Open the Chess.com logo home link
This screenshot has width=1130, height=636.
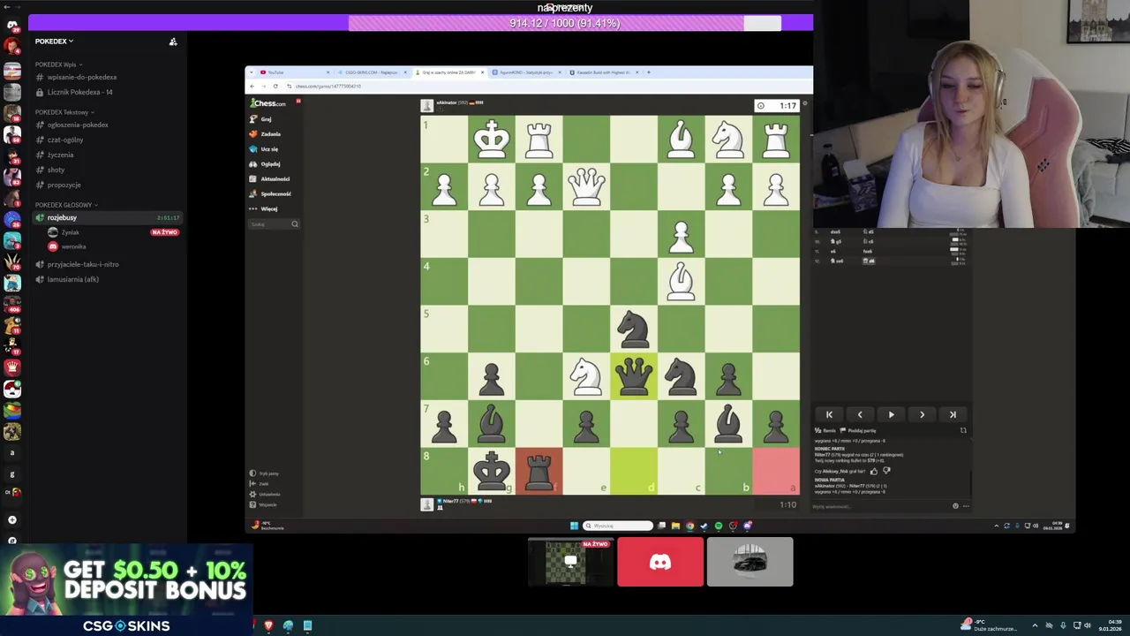[x=268, y=103]
